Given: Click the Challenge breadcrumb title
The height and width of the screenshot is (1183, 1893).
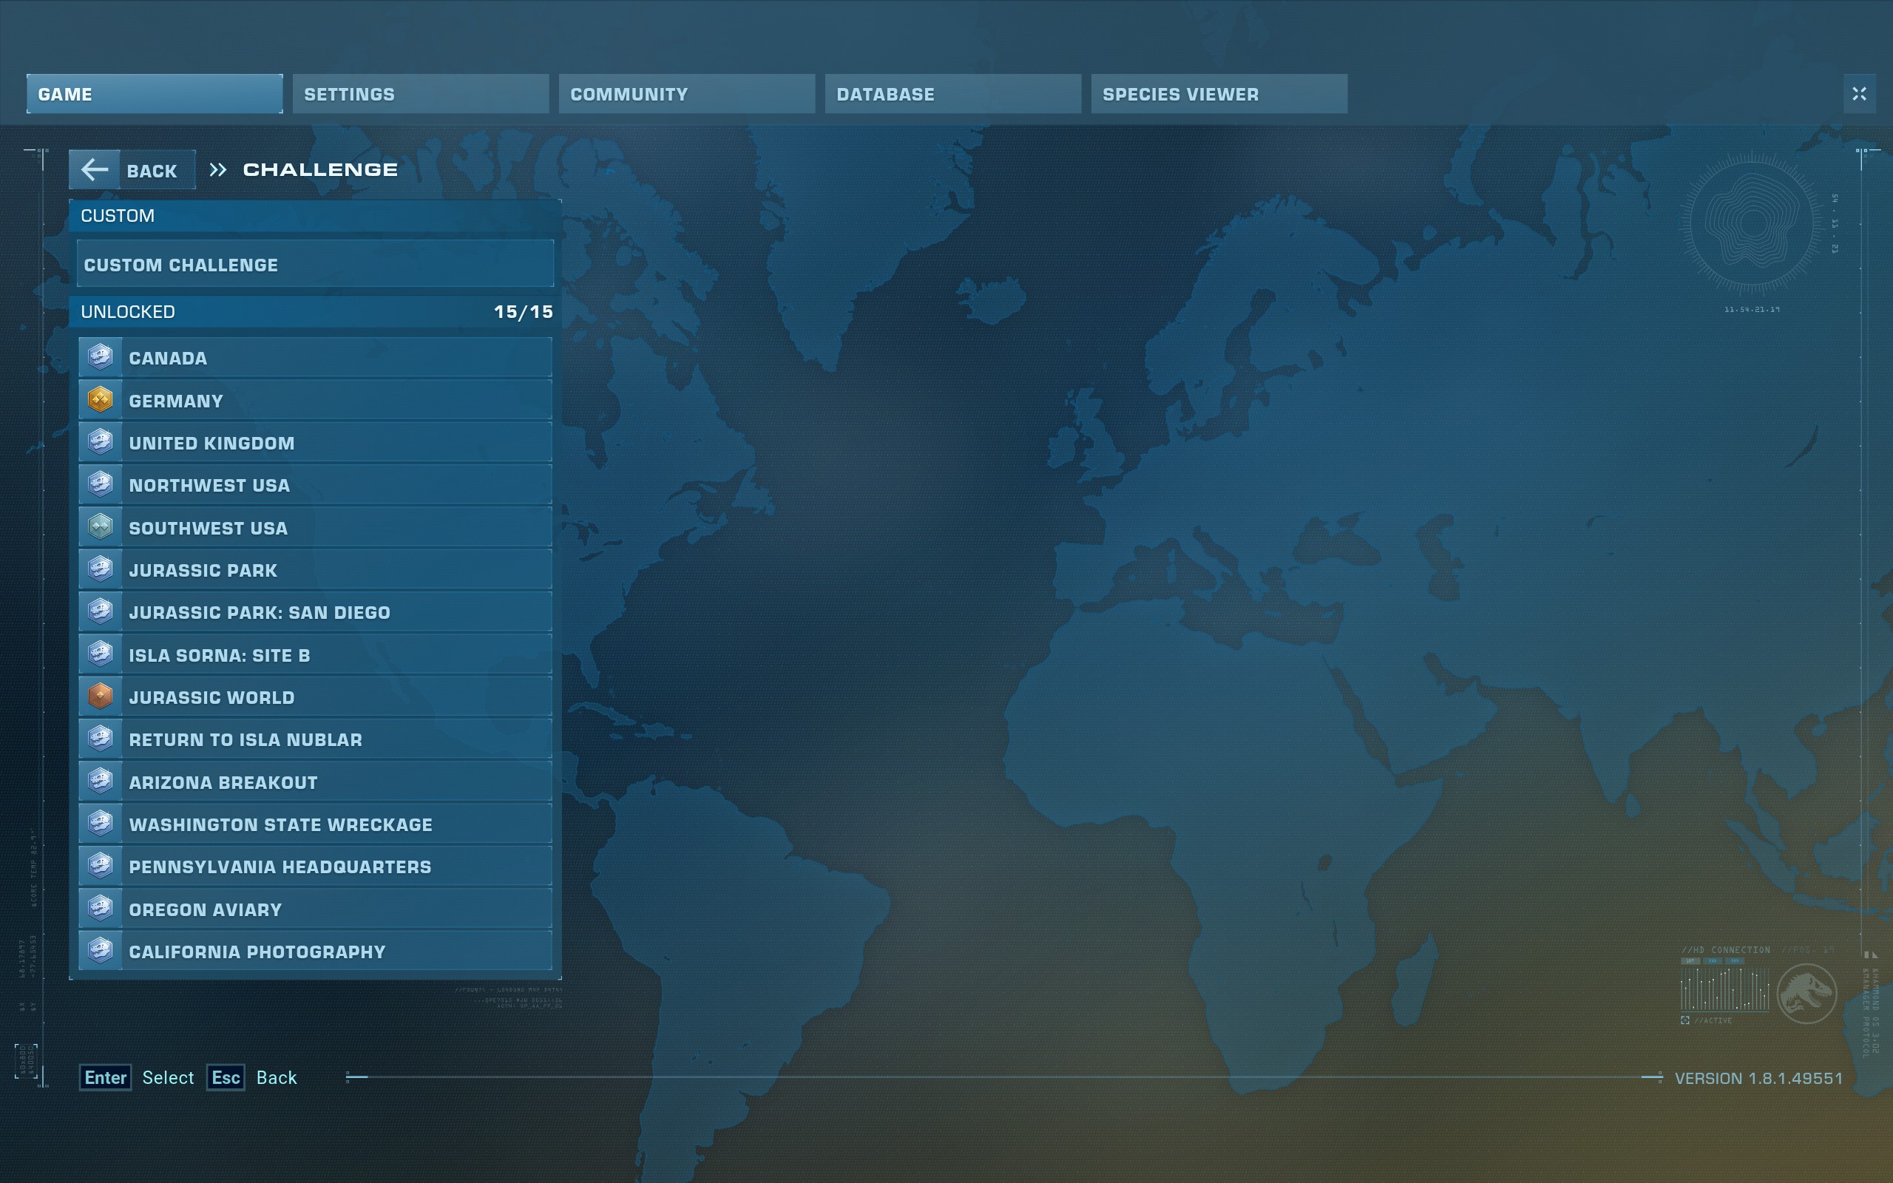Looking at the screenshot, I should 320,170.
